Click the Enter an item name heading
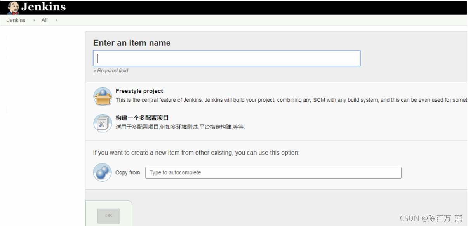Screen dimensions: 468x226 132,43
